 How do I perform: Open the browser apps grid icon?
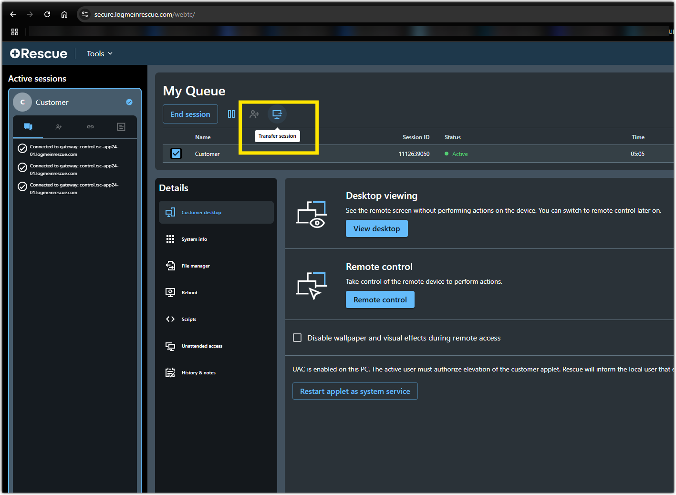point(15,32)
